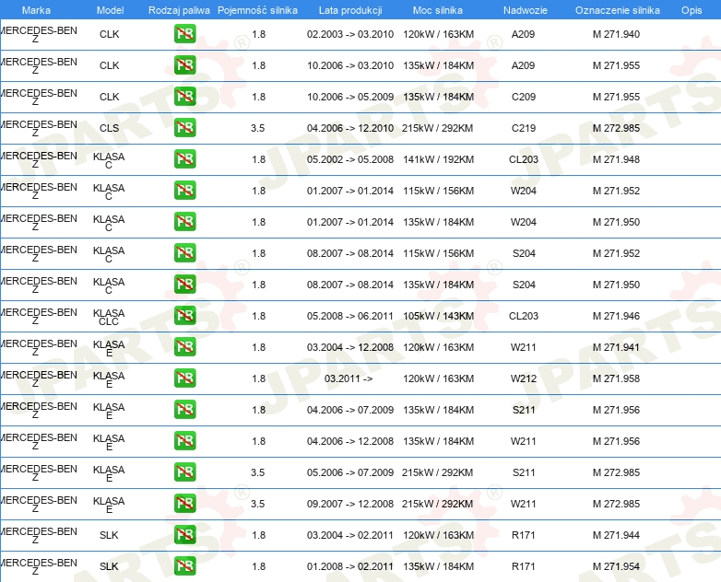Click the Nadwozie column header
The width and height of the screenshot is (721, 582).
tap(526, 10)
